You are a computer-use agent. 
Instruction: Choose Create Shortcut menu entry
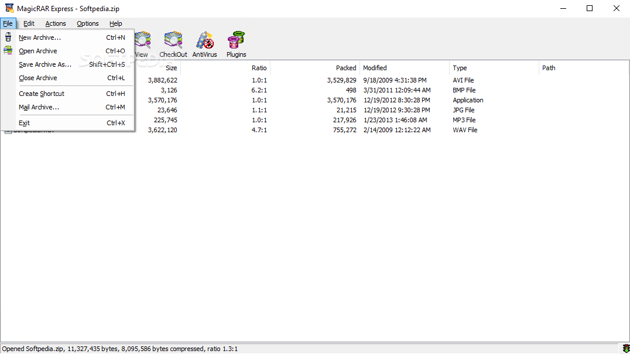pos(67,94)
